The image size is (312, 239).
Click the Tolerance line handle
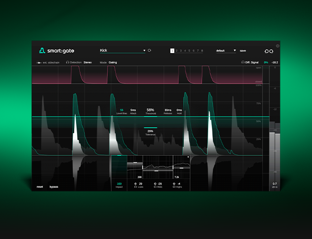point(150,128)
